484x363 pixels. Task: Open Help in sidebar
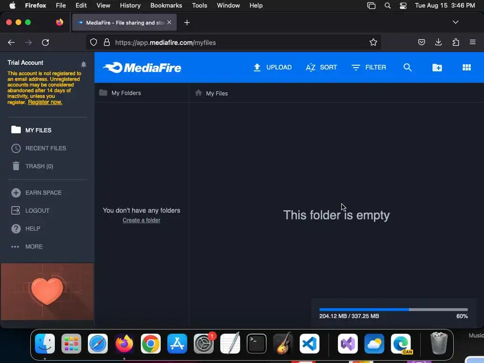click(26, 228)
